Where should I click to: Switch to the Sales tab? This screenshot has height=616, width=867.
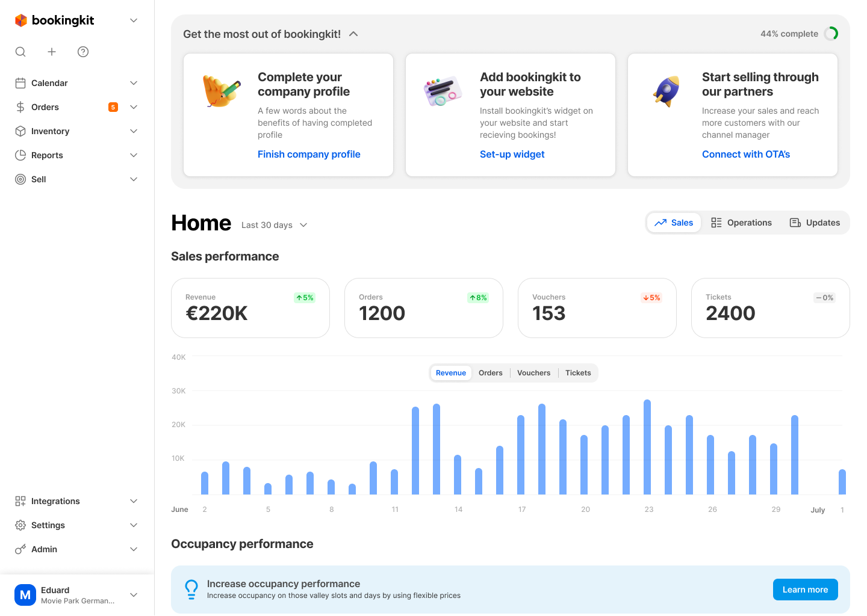pyautogui.click(x=674, y=223)
